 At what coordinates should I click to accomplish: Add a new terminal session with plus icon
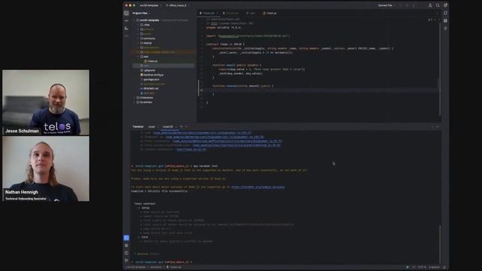pos(182,126)
